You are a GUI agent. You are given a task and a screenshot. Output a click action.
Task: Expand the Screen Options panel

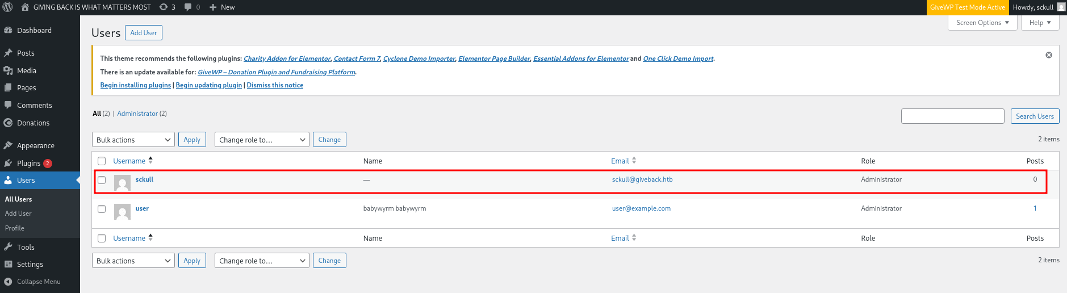pyautogui.click(x=982, y=23)
